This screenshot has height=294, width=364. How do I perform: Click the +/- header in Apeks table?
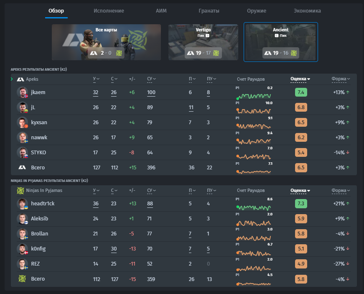pos(132,79)
